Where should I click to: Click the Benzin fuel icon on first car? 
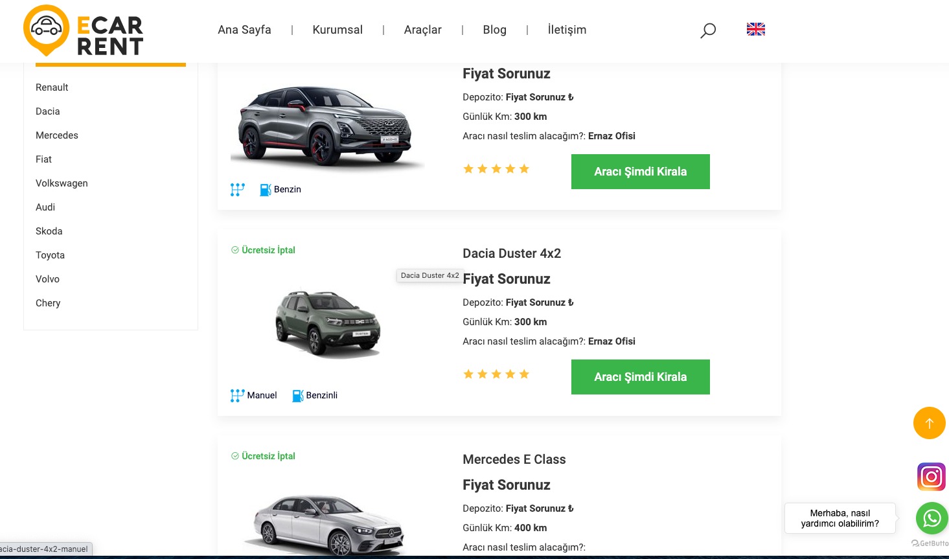pyautogui.click(x=265, y=190)
